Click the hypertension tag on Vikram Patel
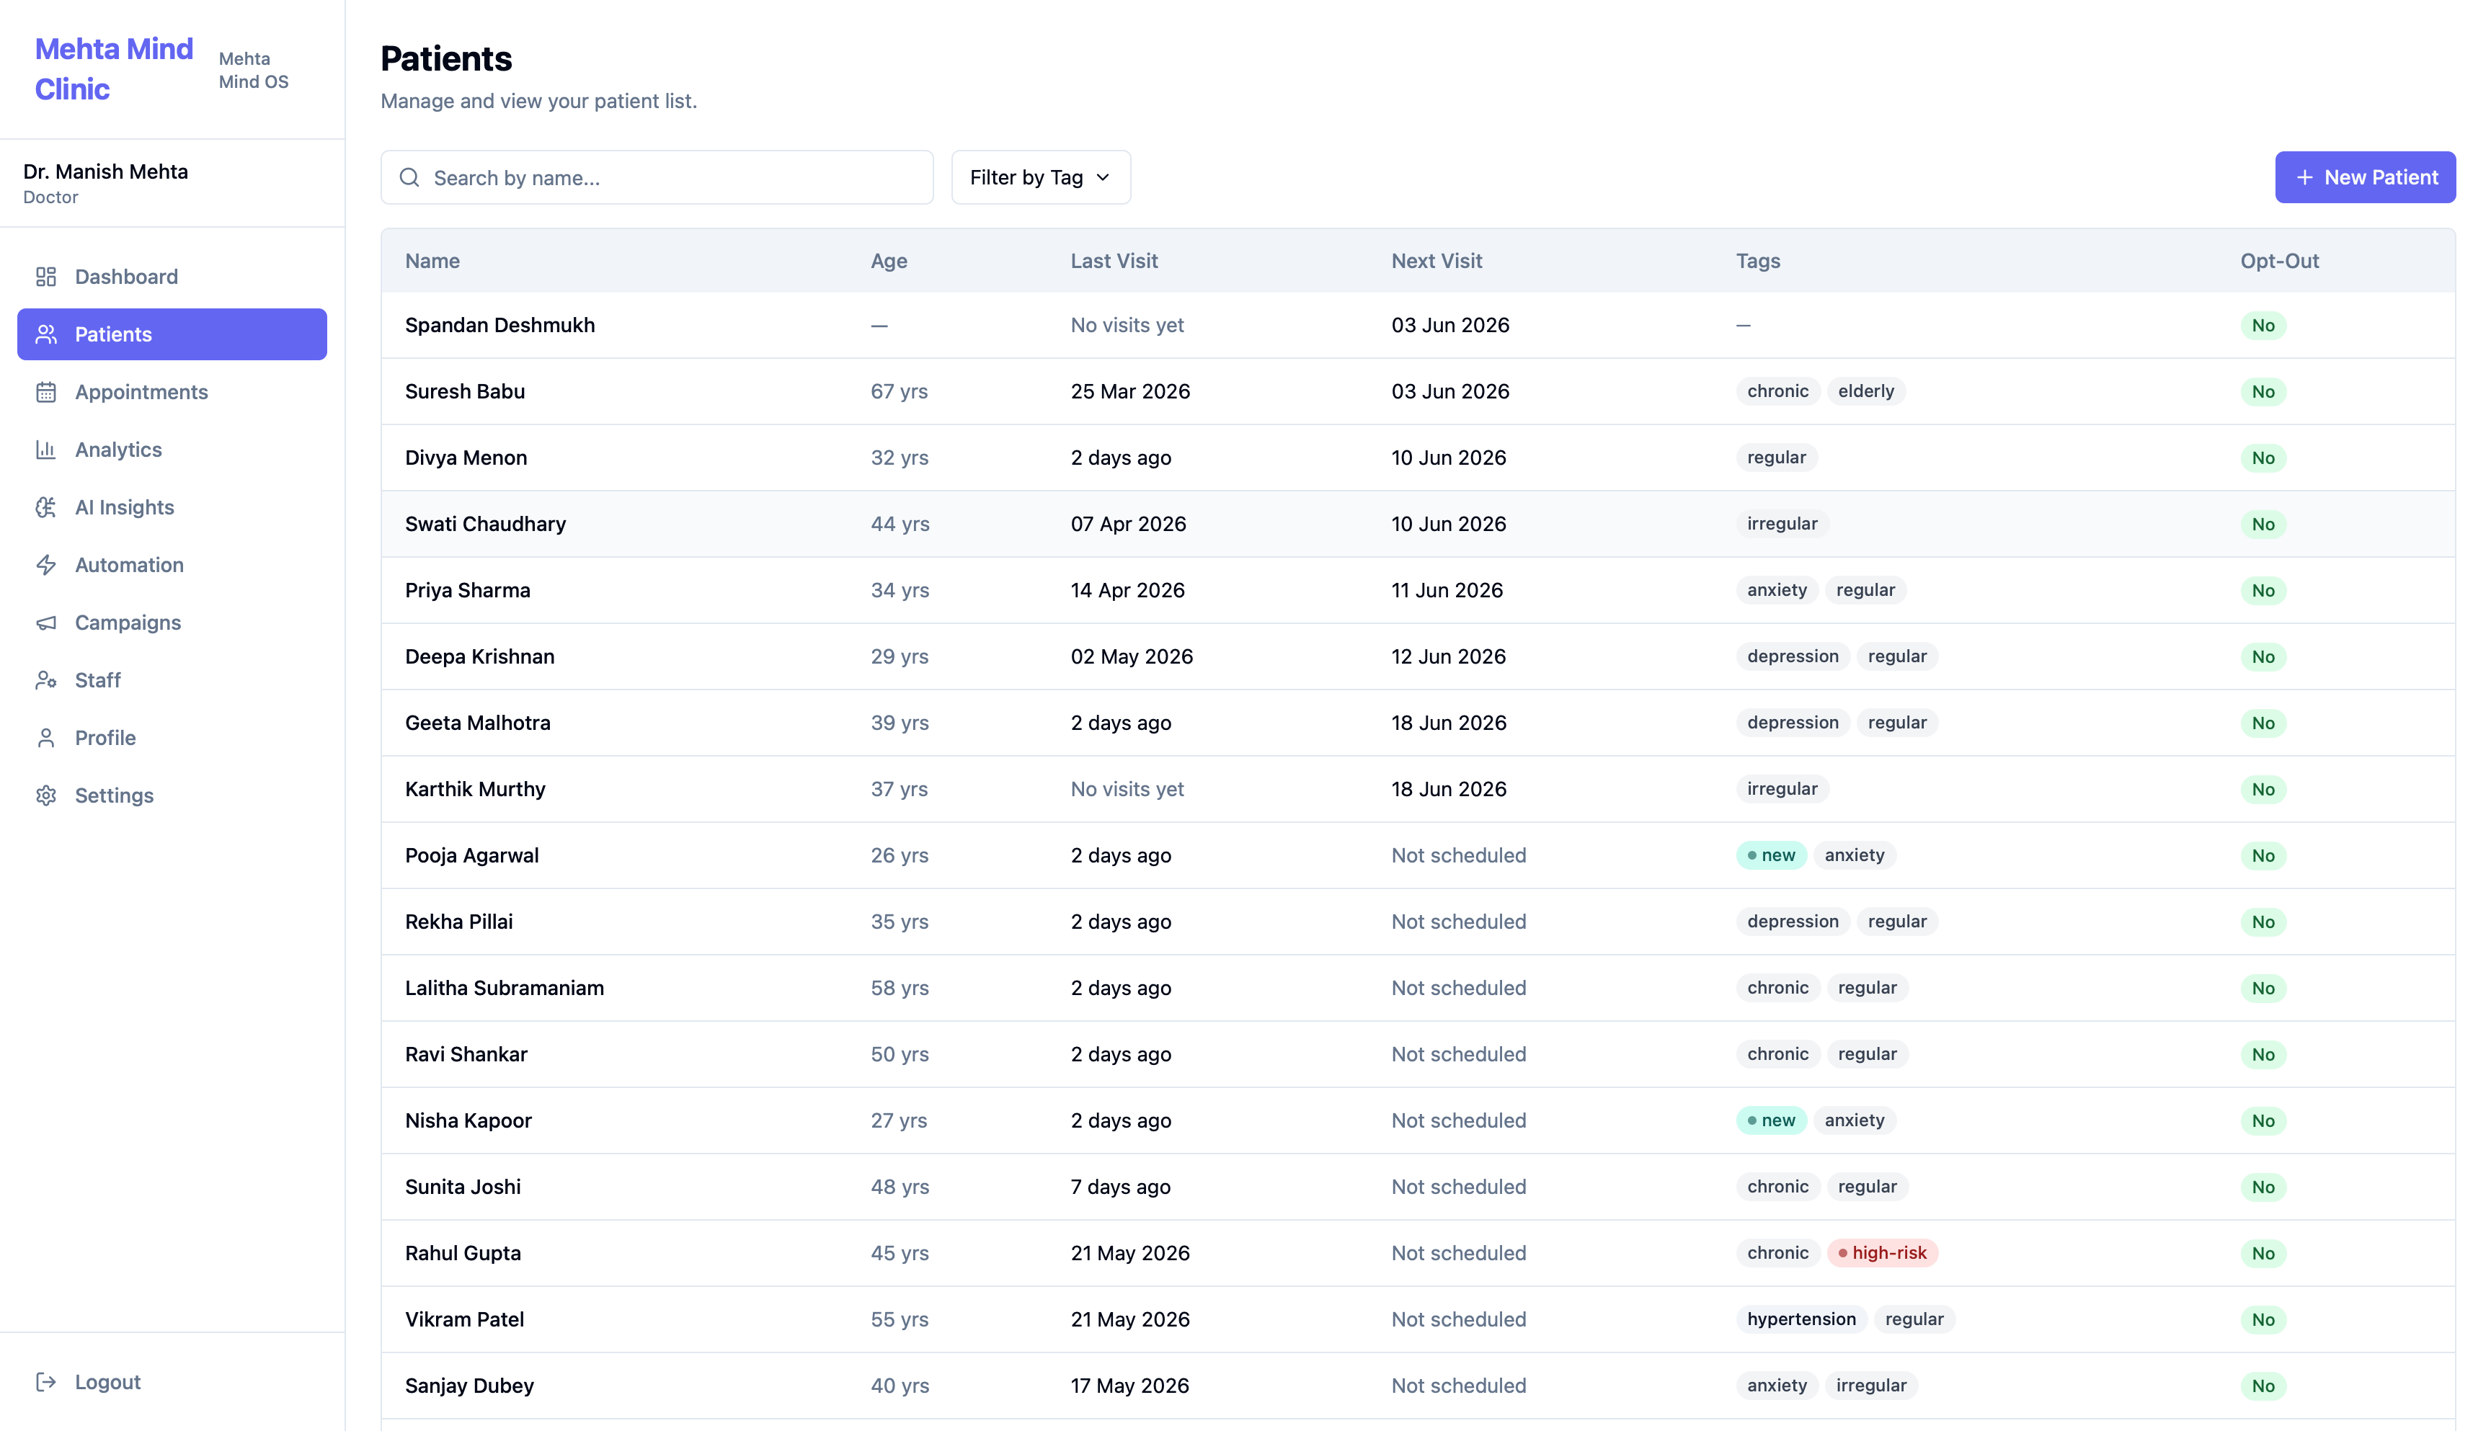The width and height of the screenshot is (2491, 1431). coord(1801,1319)
